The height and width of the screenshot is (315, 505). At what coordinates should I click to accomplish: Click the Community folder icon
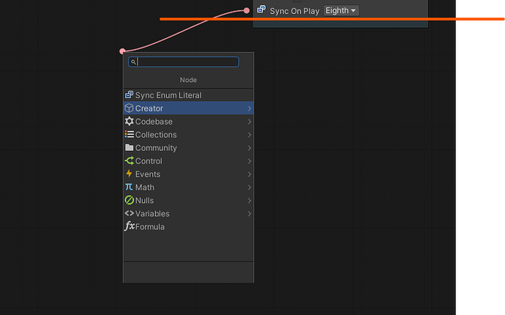[130, 148]
